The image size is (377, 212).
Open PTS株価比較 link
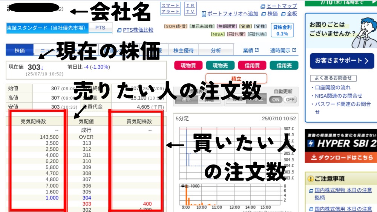[138, 30]
